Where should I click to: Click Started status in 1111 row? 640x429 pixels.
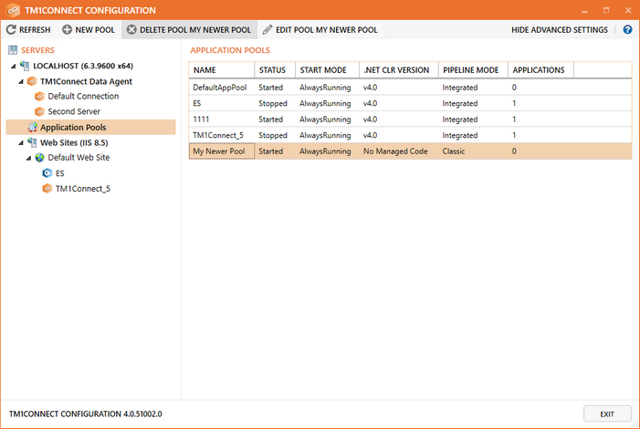[270, 120]
